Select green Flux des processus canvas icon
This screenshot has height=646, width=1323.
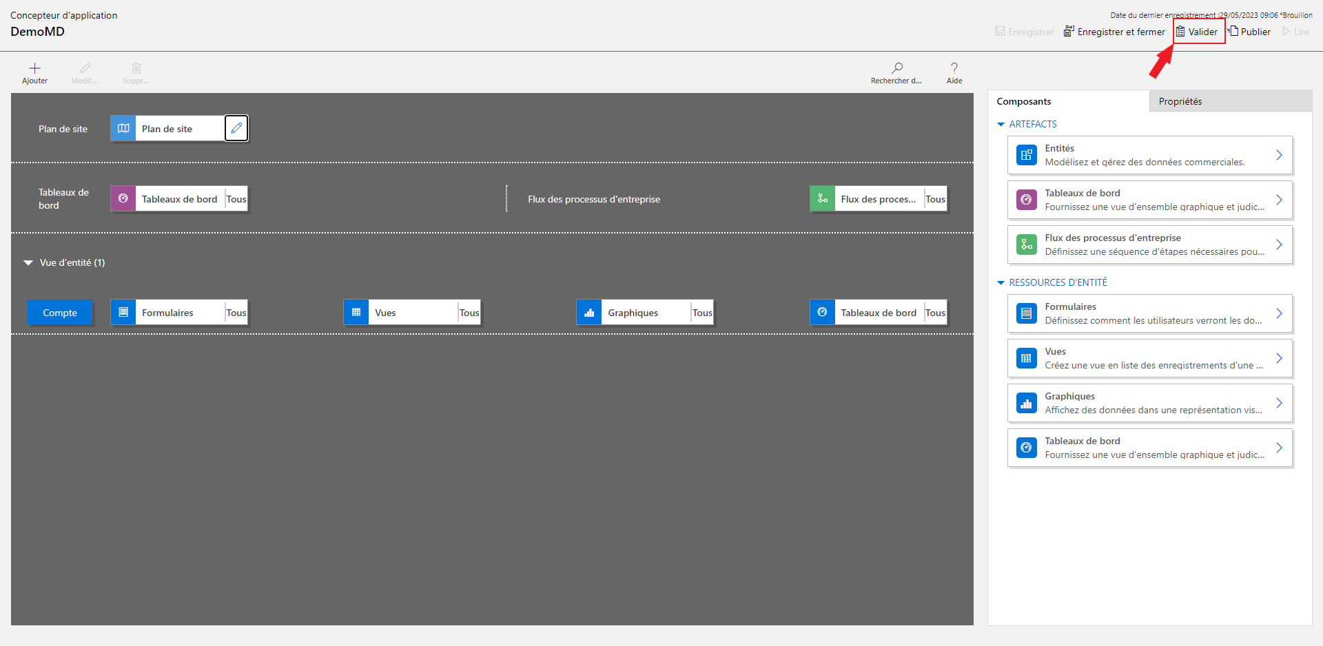click(x=822, y=198)
